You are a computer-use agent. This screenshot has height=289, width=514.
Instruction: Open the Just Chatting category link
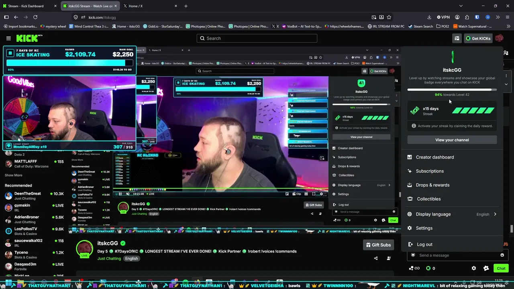click(109, 258)
